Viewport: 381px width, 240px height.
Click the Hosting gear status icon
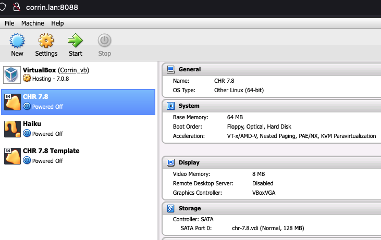(27, 79)
